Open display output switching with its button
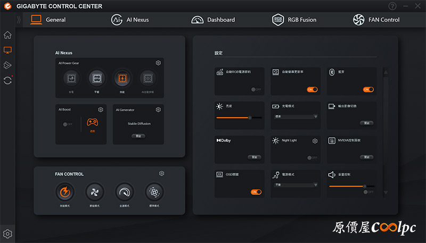The width and height of the screenshot is (426, 243). coord(367,123)
